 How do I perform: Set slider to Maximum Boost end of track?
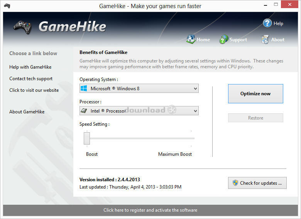(192, 138)
